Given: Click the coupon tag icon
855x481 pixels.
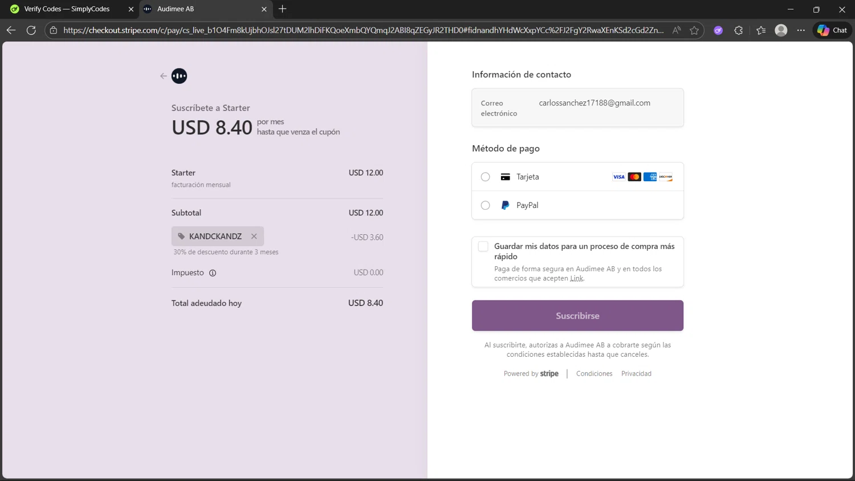Looking at the screenshot, I should pyautogui.click(x=181, y=236).
